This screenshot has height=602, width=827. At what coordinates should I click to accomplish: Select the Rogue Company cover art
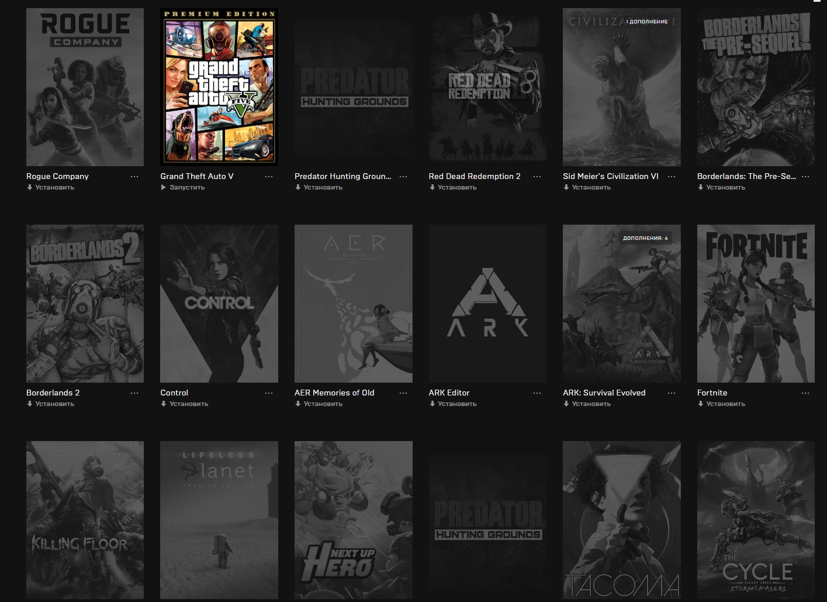point(85,87)
